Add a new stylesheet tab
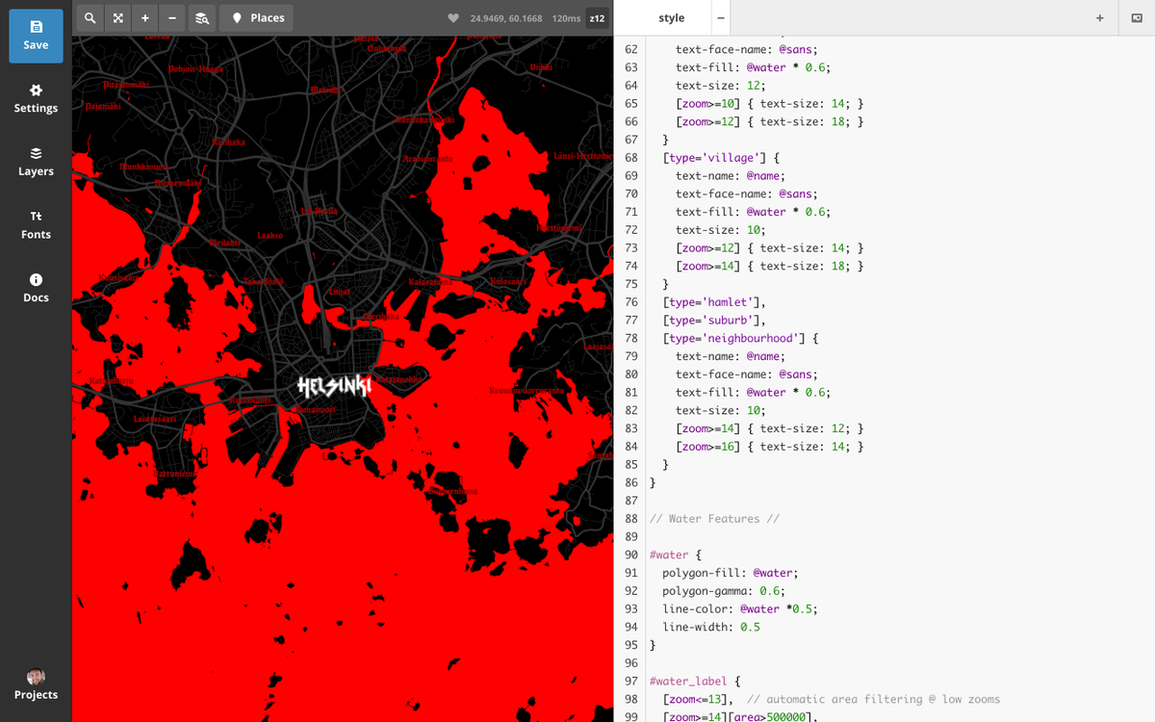Viewport: 1155px width, 722px height. coord(1099,18)
